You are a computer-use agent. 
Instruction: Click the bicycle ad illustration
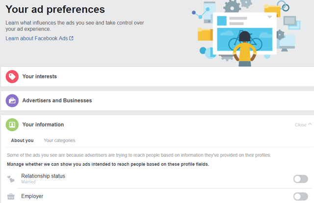(x=245, y=39)
